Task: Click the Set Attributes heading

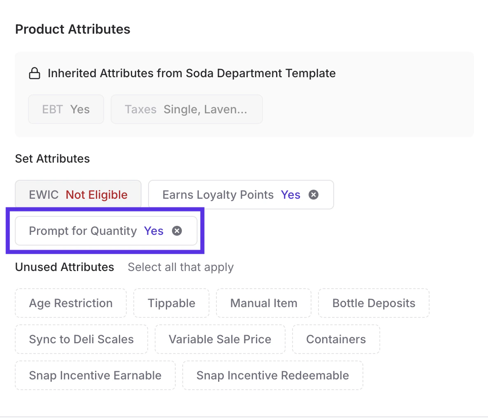Action: click(53, 159)
